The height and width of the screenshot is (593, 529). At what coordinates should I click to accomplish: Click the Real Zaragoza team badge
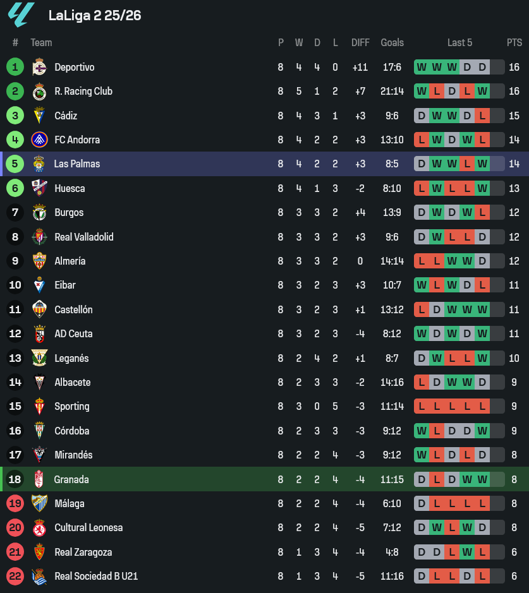[40, 552]
